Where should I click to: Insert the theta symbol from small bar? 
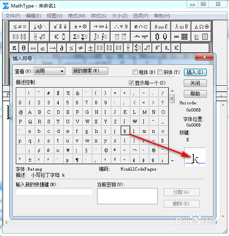(24, 48)
